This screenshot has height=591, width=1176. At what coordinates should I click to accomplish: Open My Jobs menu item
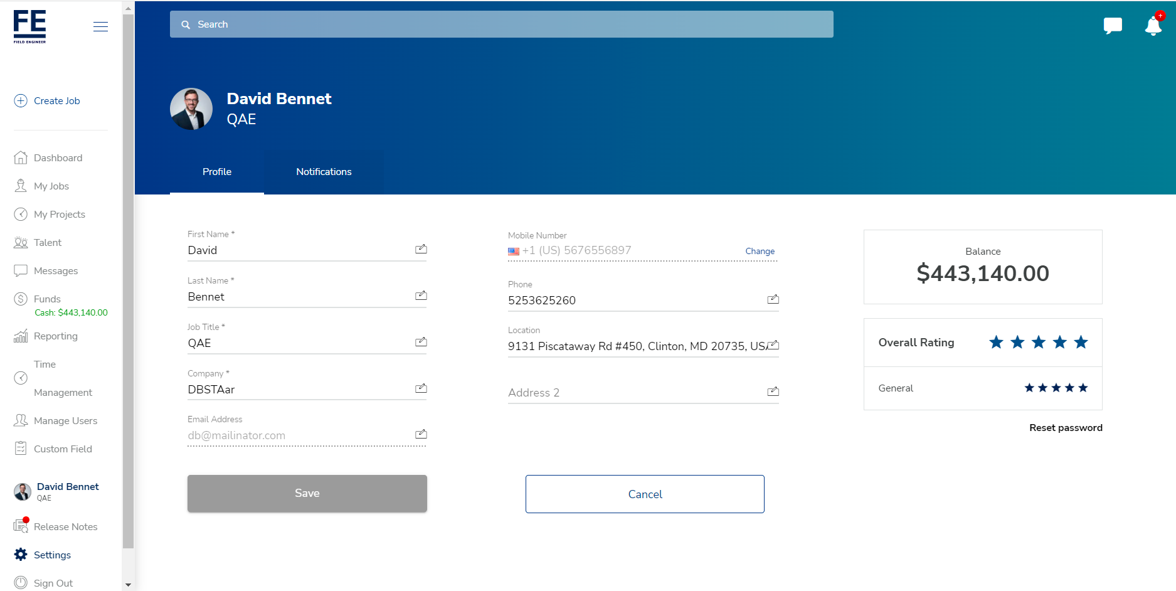pos(51,186)
